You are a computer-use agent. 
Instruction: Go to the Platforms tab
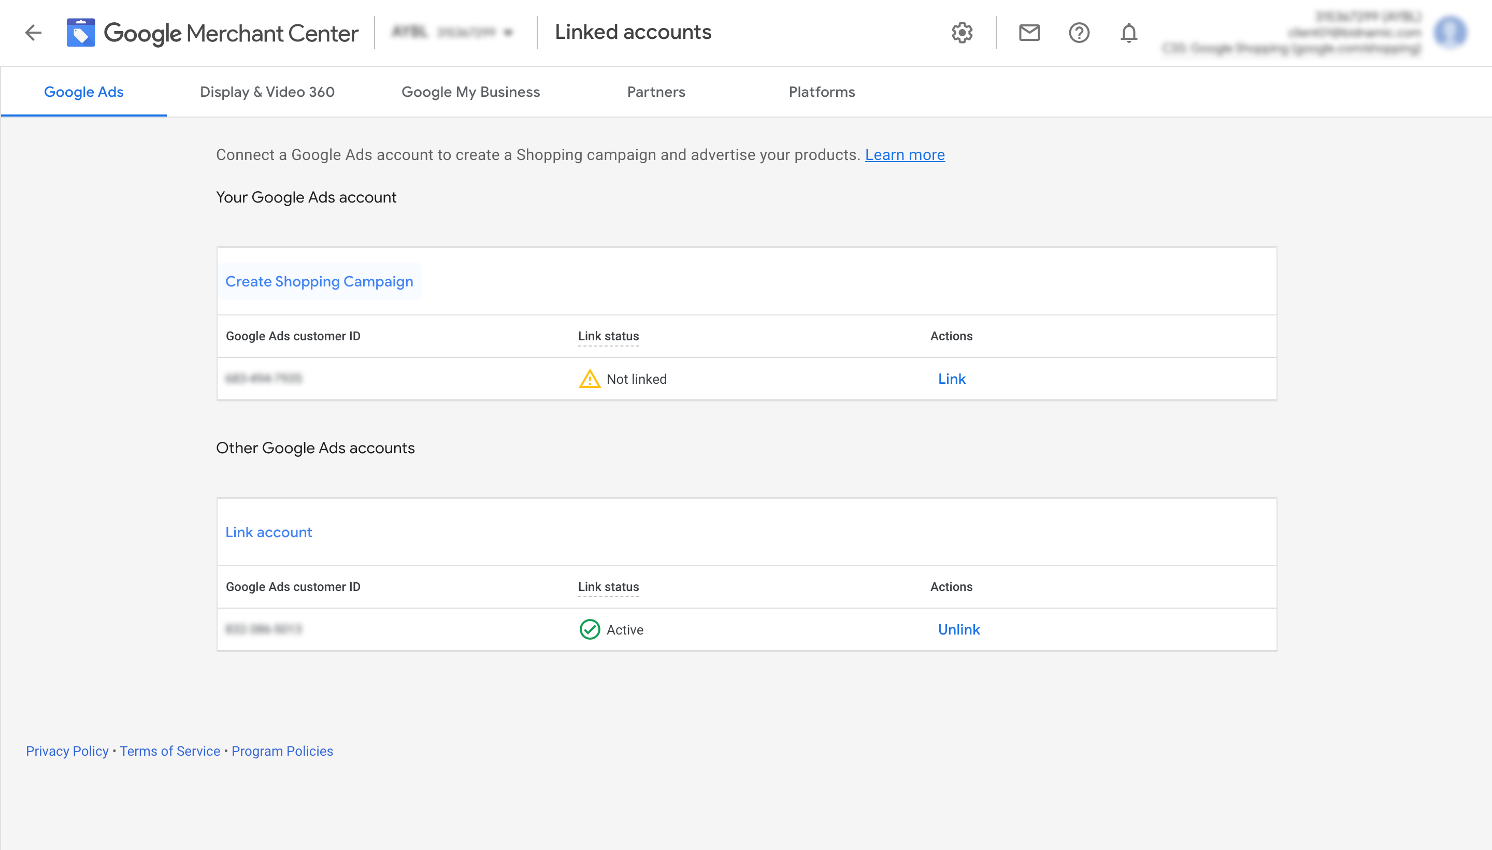pos(822,92)
